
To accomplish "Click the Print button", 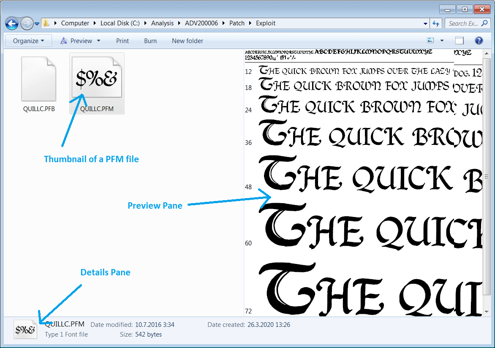I will coord(122,41).
